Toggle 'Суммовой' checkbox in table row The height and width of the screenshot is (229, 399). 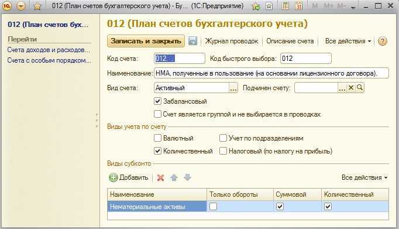(280, 206)
